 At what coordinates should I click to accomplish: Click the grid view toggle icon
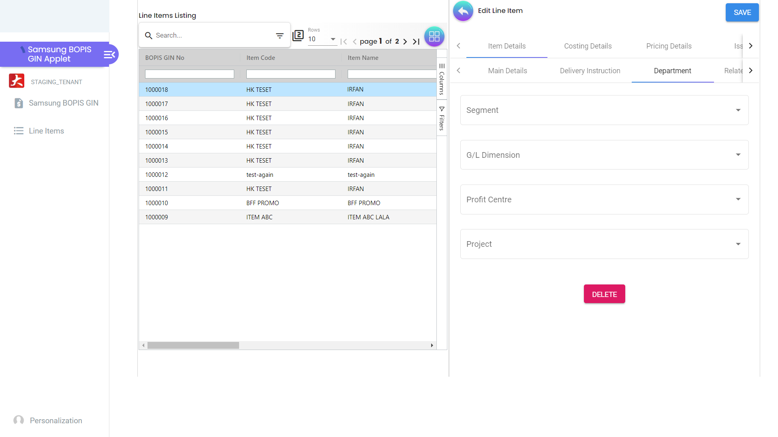(x=434, y=36)
